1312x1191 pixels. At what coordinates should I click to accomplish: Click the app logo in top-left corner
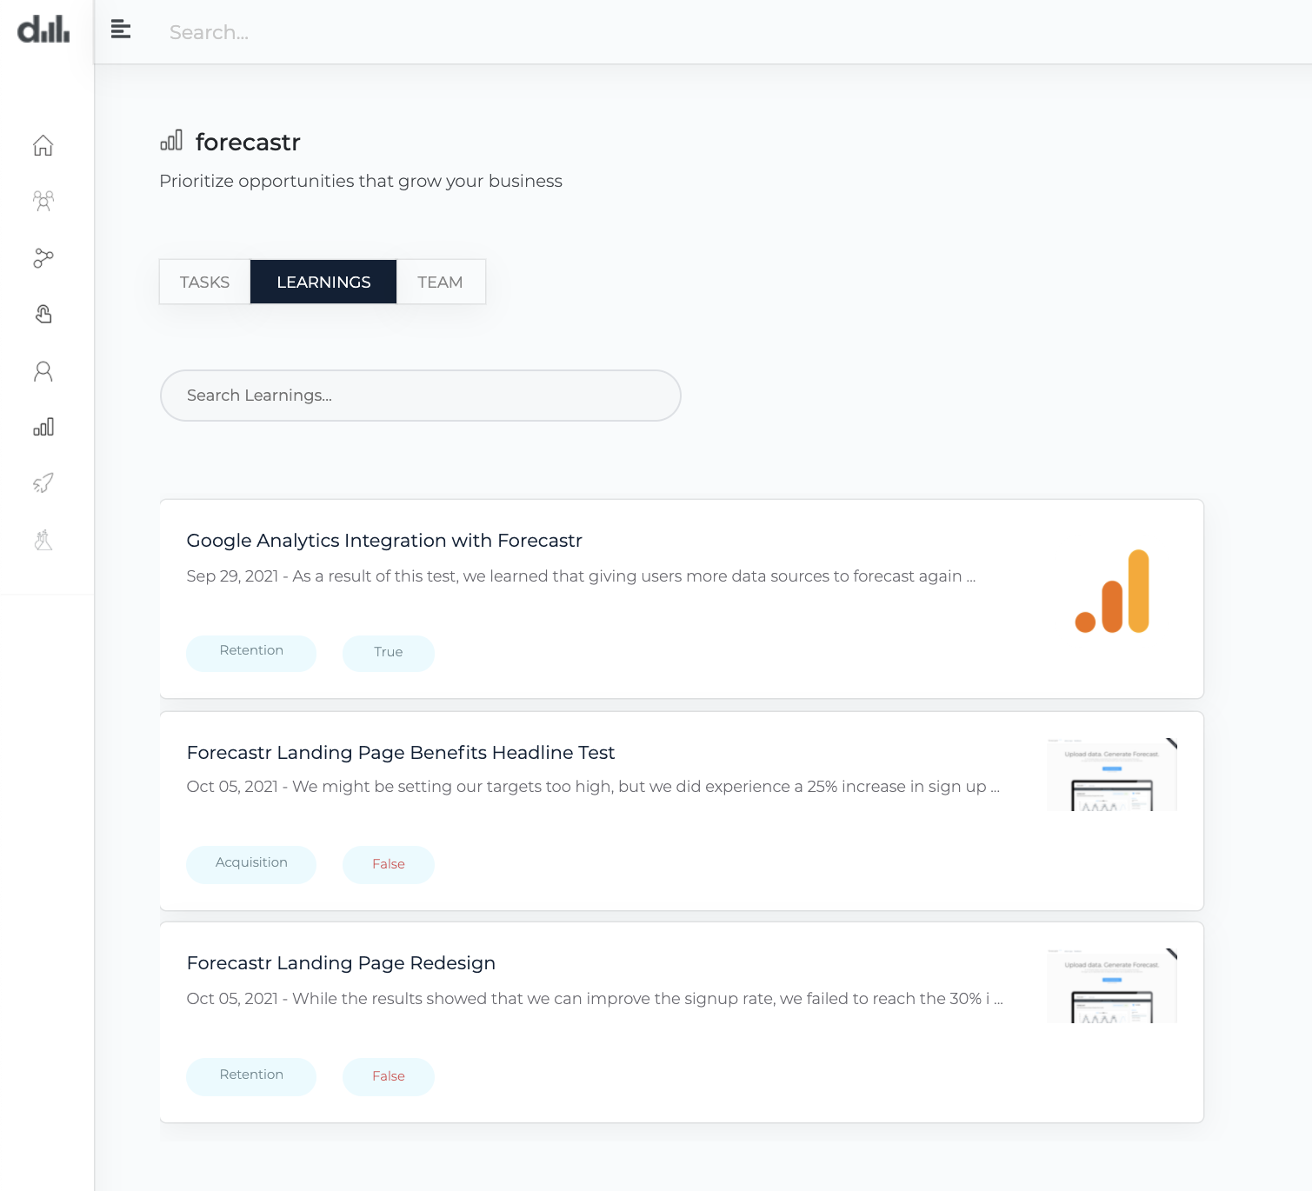pos(43,30)
